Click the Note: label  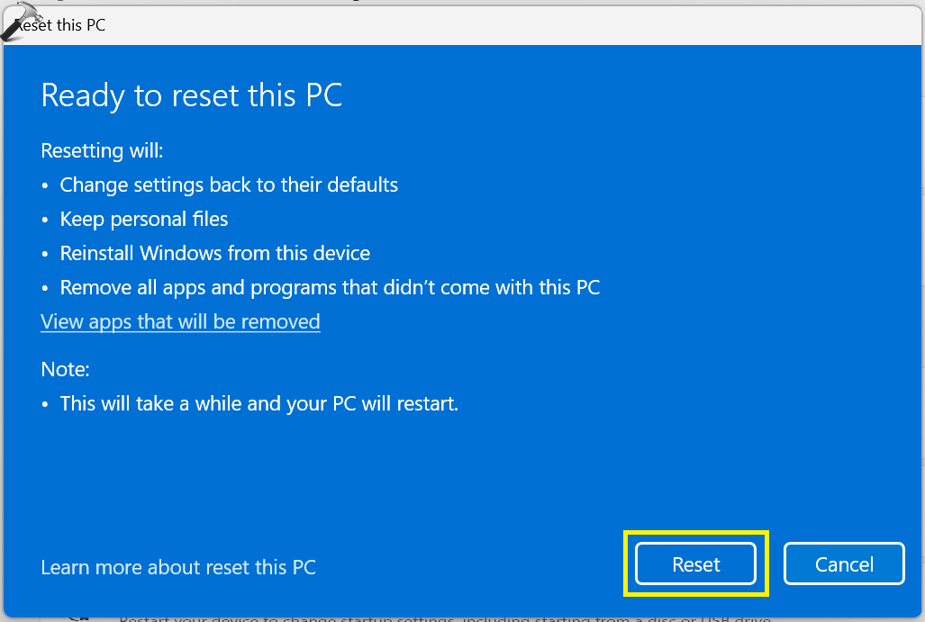[x=66, y=370]
